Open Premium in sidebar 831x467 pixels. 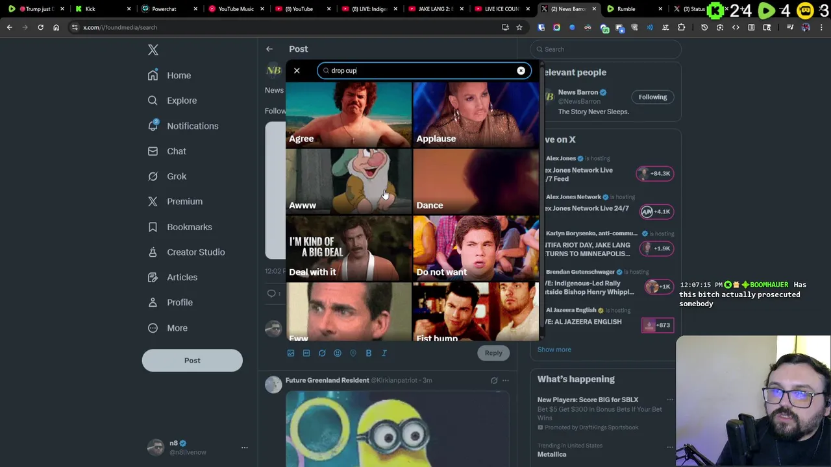coord(175,202)
